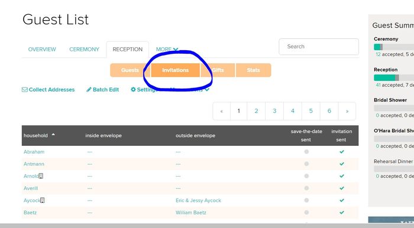Click the Batch Edit pencil link
This screenshot has width=414, height=228.
[102, 90]
